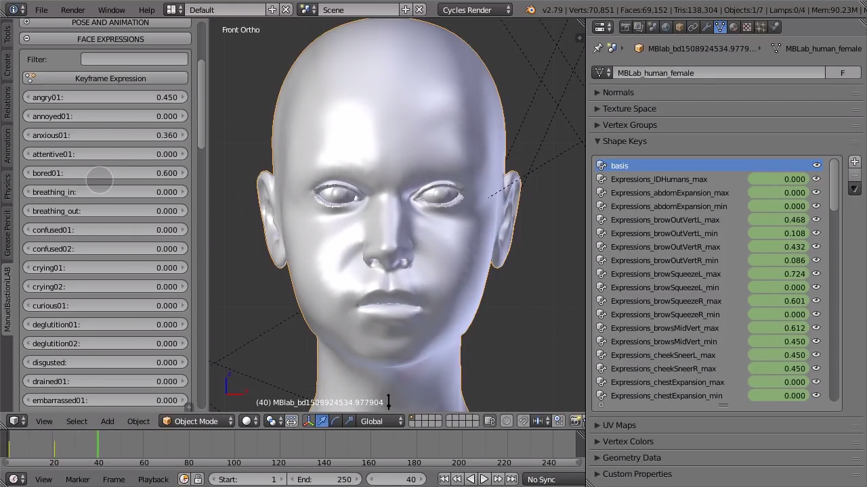
Task: Open the Object Mode dropdown
Action: pos(196,421)
